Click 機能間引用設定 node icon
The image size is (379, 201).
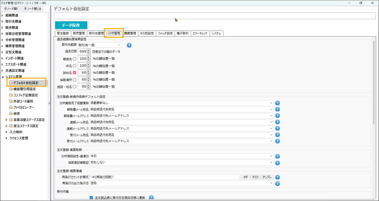[x=11, y=89]
